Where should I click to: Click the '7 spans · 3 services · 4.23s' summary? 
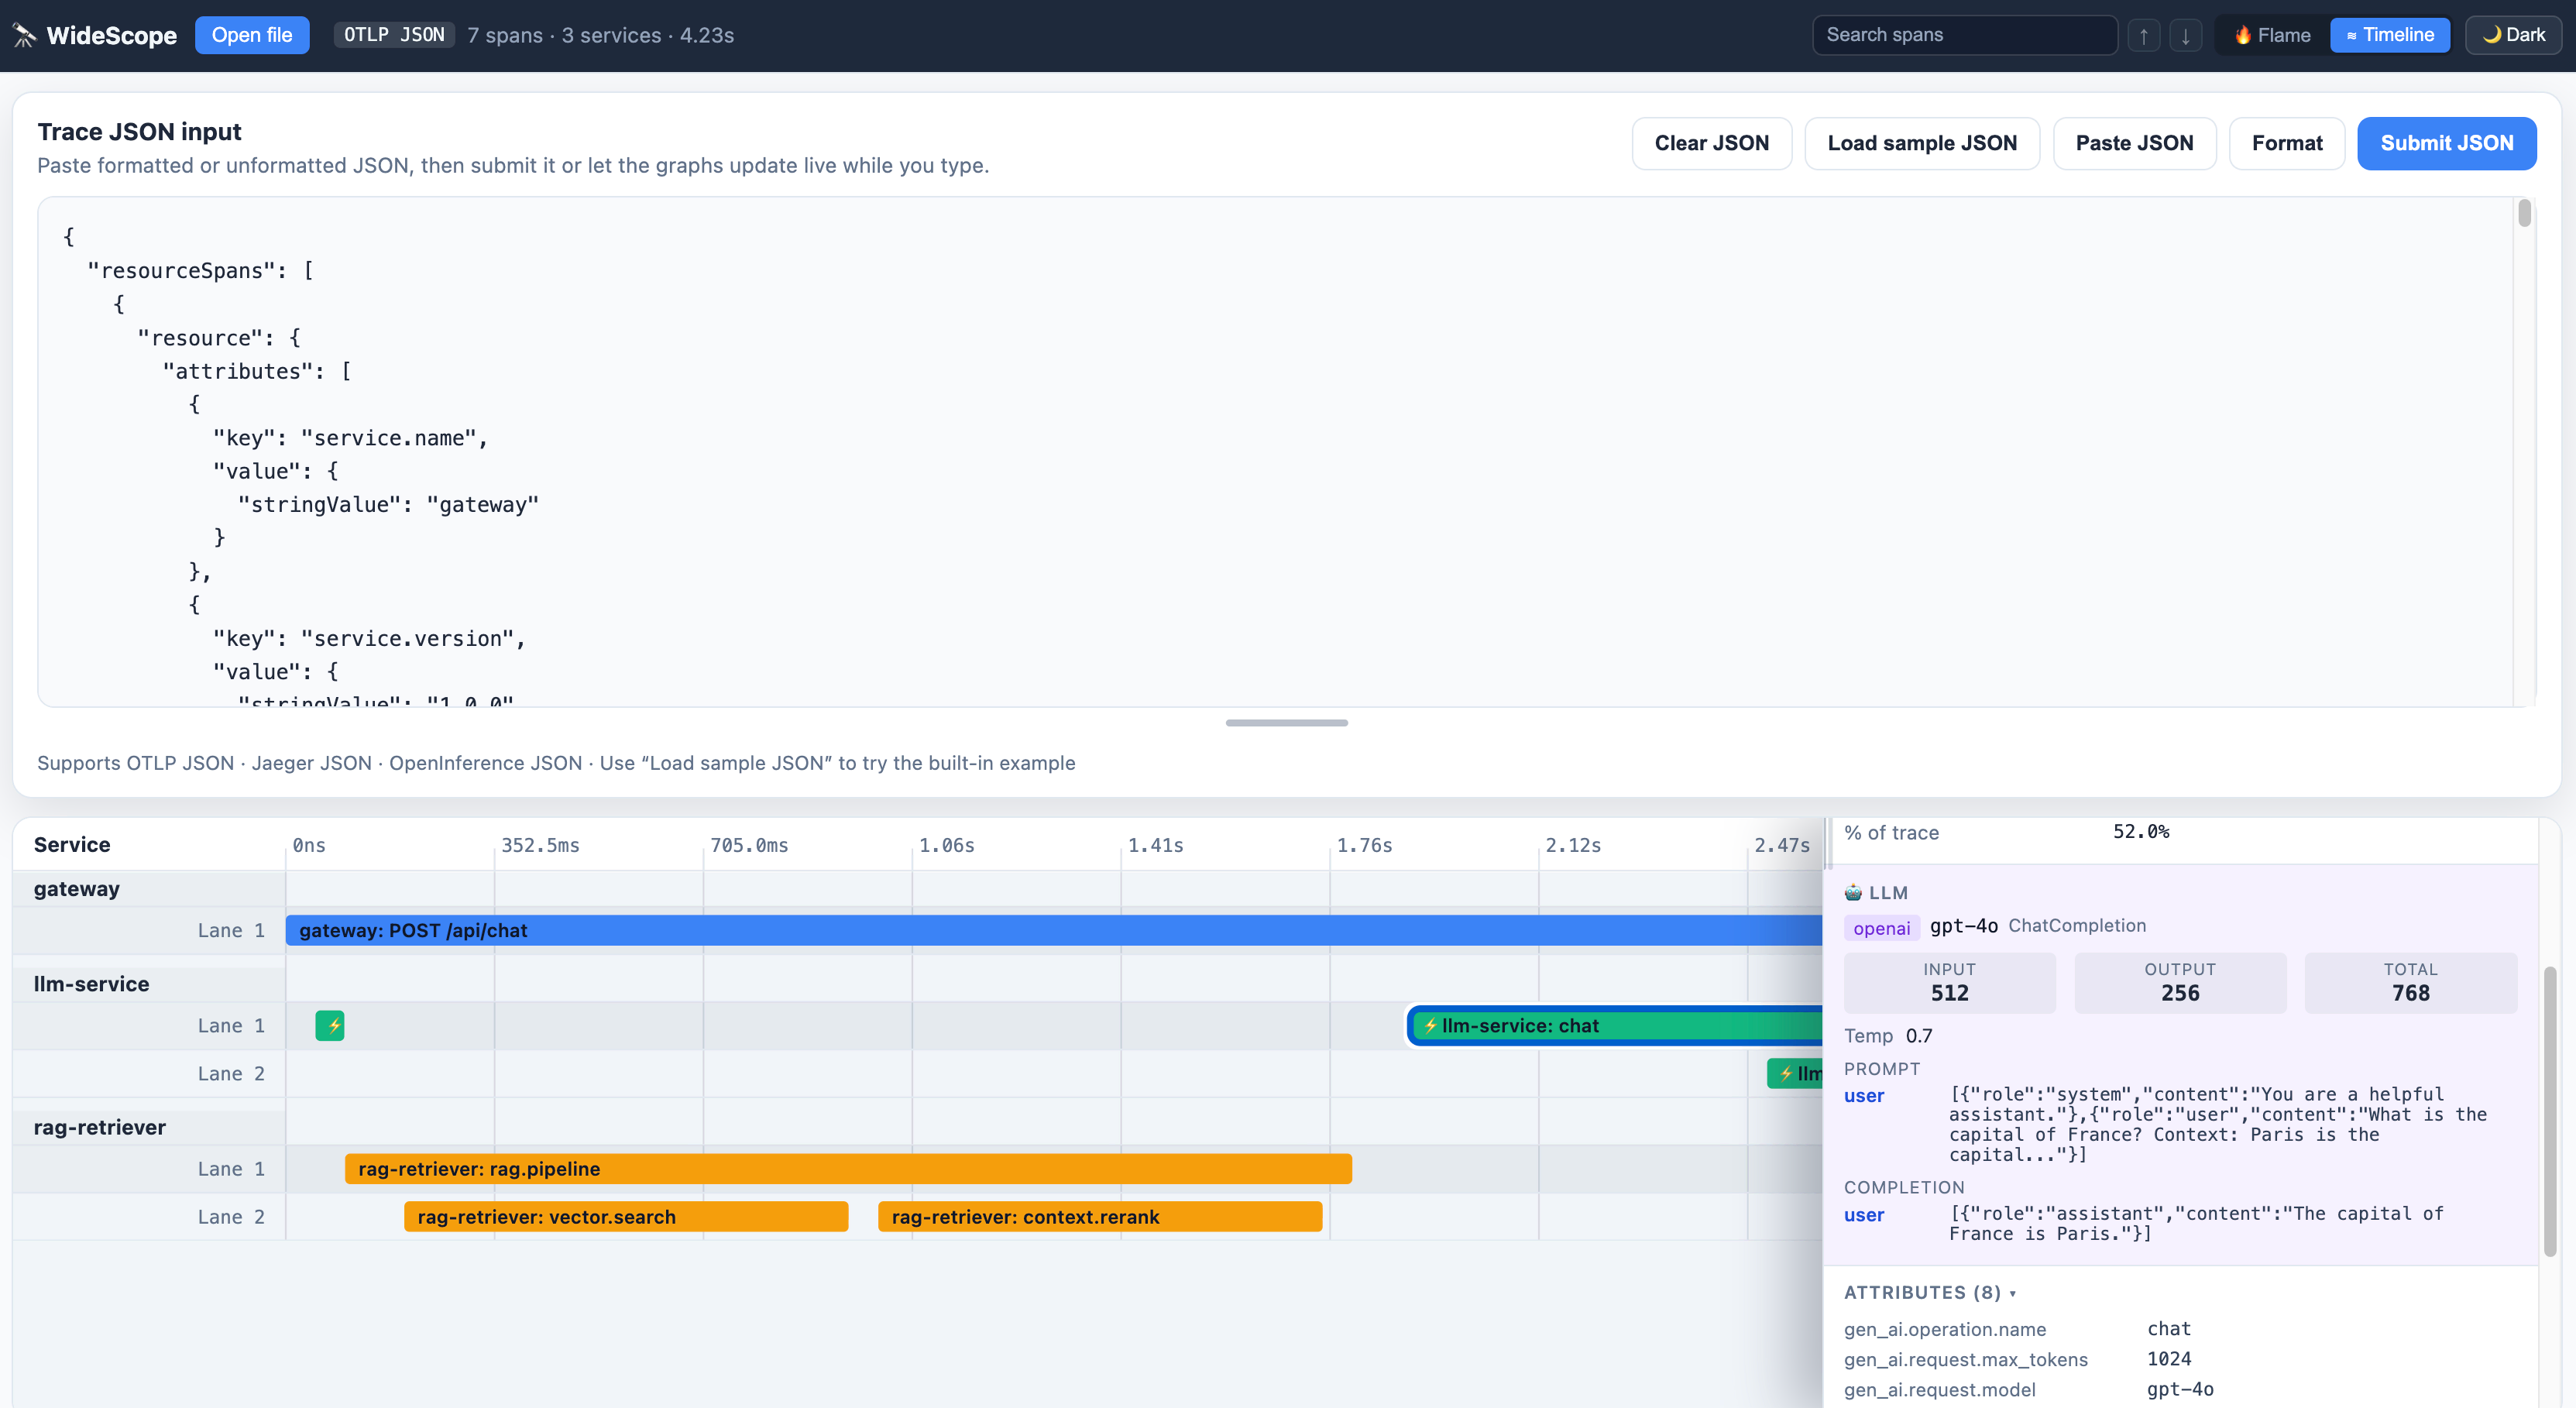[600, 35]
